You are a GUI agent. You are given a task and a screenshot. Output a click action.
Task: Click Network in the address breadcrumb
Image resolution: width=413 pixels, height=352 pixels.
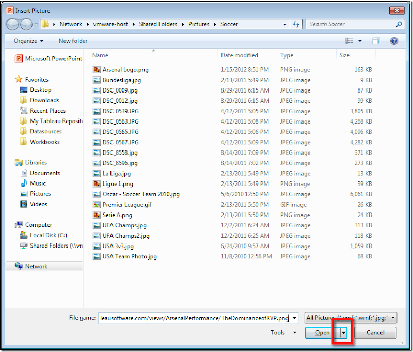coord(71,24)
